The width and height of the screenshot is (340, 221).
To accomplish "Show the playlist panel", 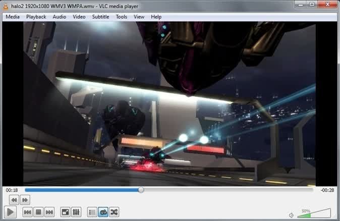I will click(92, 212).
